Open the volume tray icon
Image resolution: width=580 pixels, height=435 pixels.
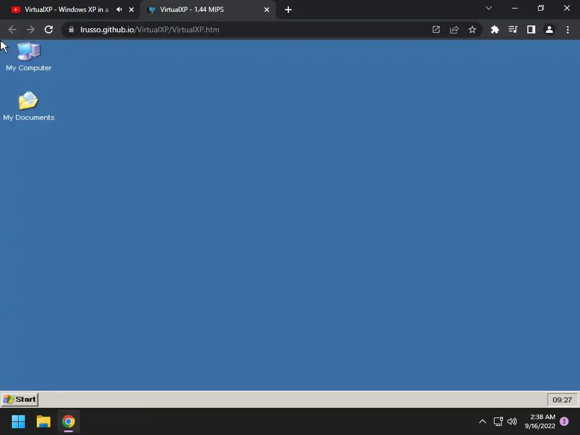512,421
